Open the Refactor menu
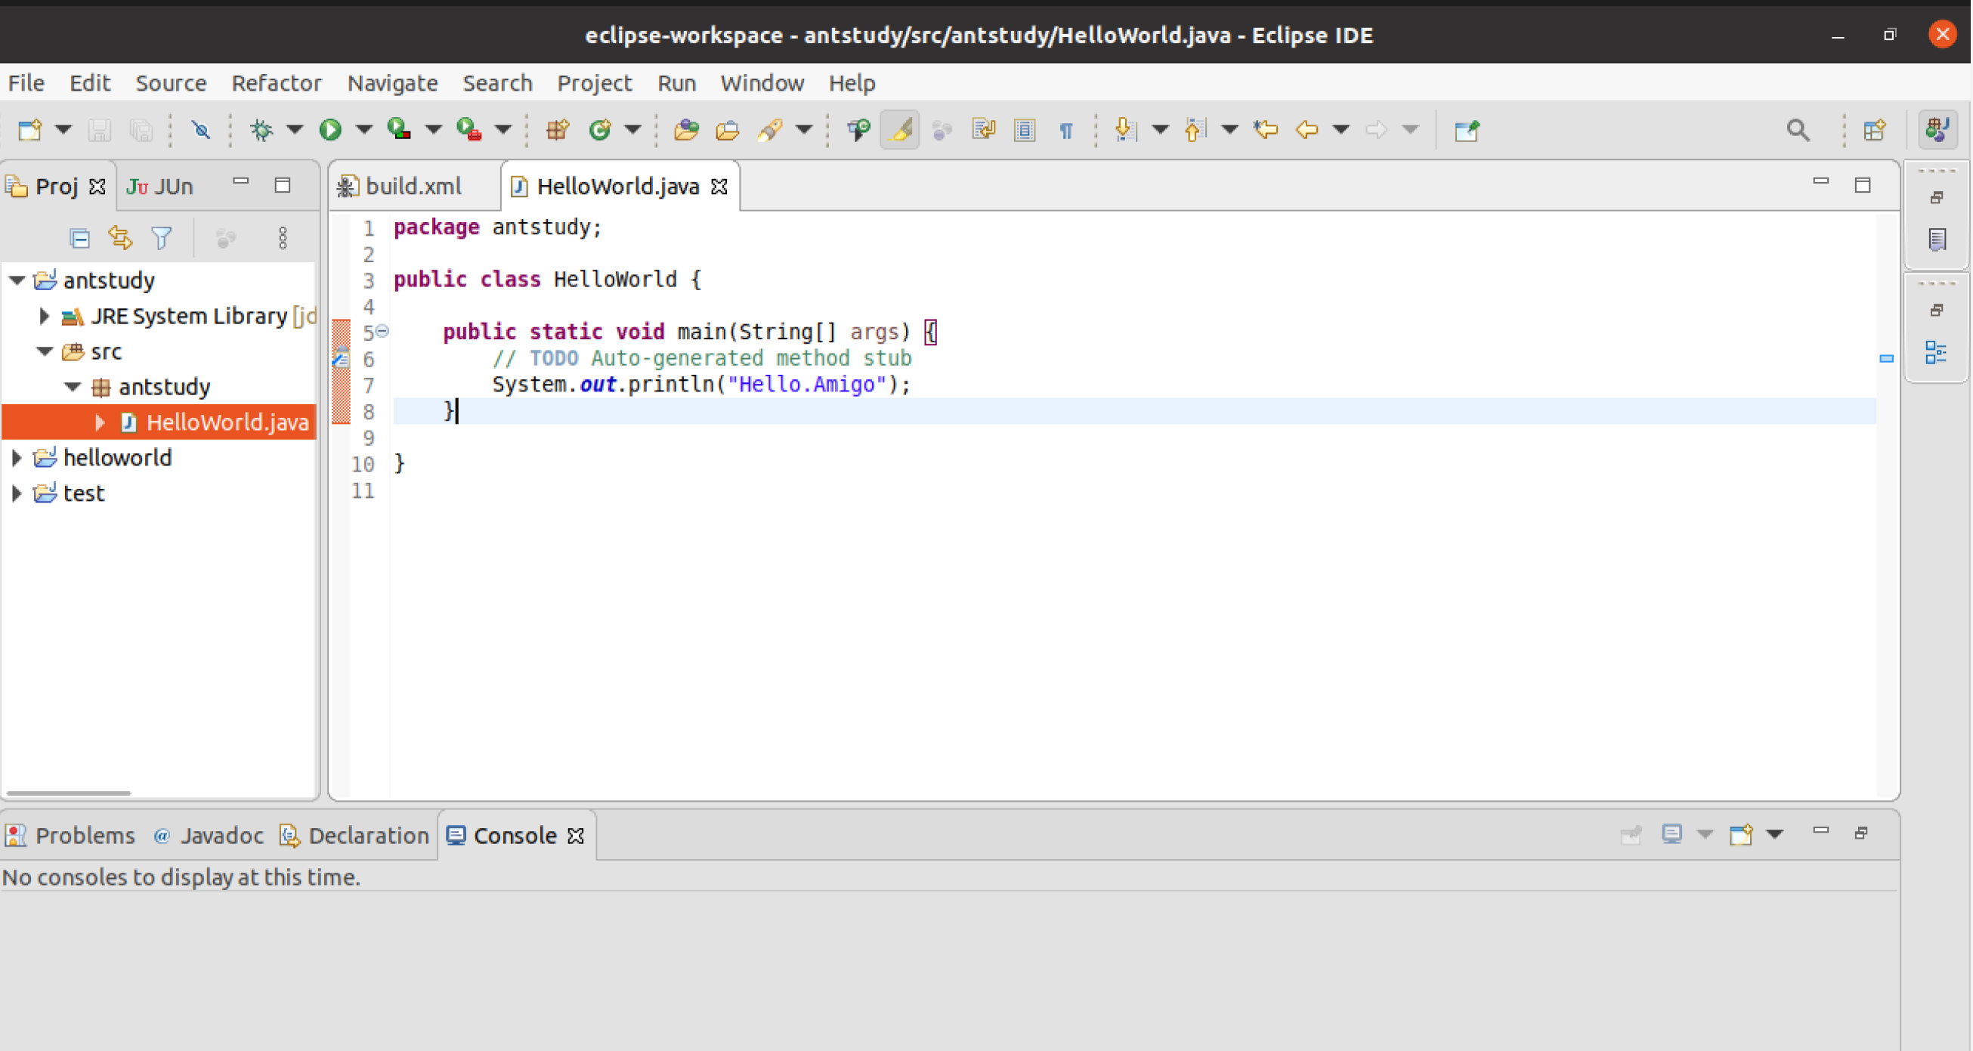Image resolution: width=1973 pixels, height=1051 pixels. coord(276,82)
